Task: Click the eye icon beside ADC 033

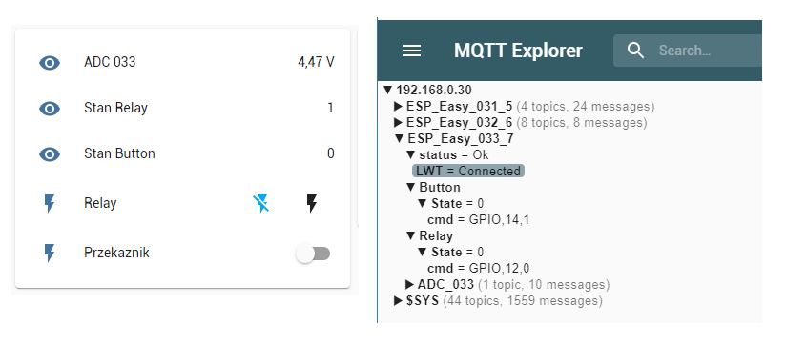Action: (50, 63)
